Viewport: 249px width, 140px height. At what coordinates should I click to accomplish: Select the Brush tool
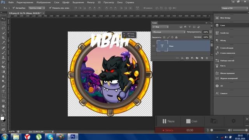coord(3,52)
